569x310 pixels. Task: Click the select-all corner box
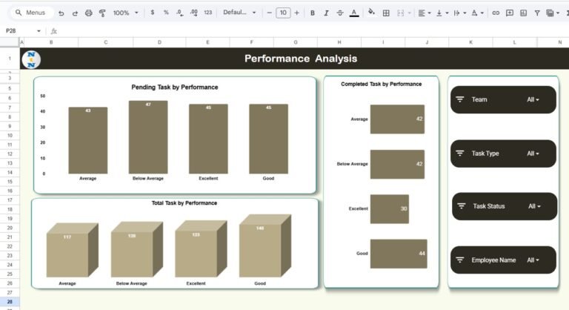tap(10, 42)
